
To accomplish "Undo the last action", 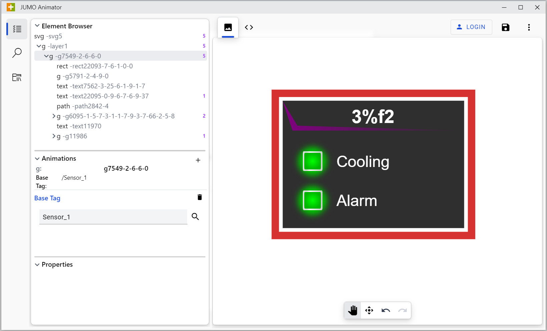I will tap(386, 310).
